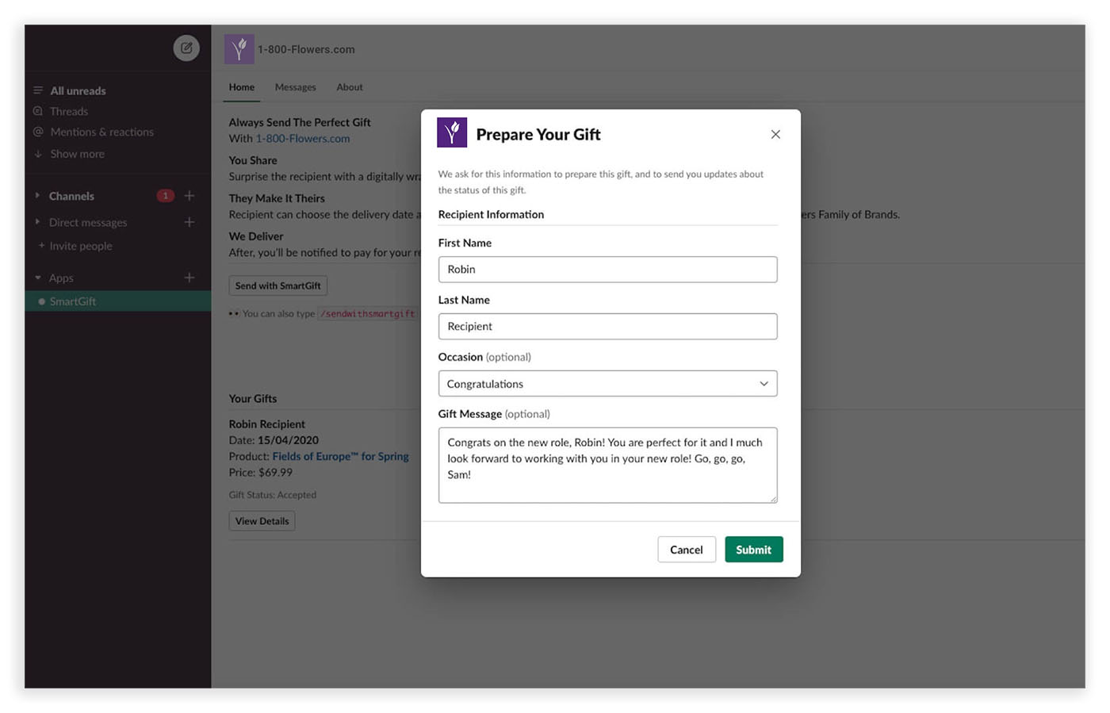This screenshot has height=713, width=1110.
Task: Click the /sendwithsmartgift command text
Action: pos(367,314)
